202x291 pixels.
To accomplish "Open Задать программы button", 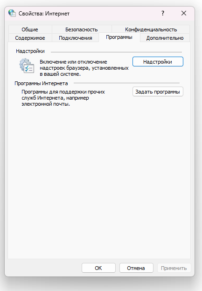I will point(158,92).
